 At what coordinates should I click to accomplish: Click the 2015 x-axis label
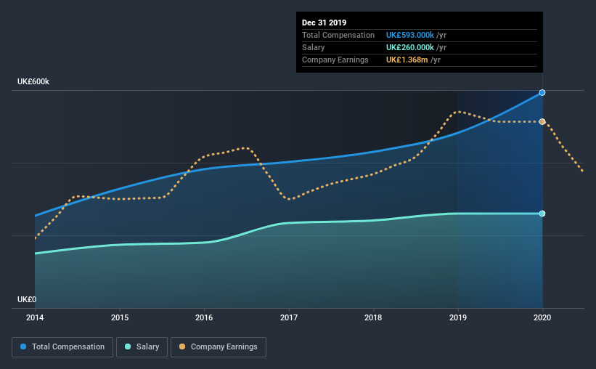point(120,317)
